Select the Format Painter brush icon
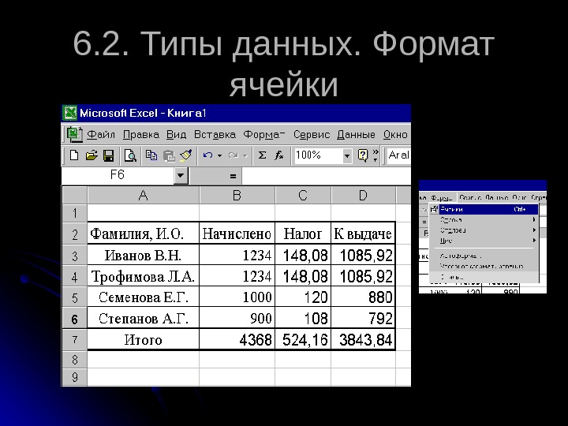This screenshot has height=426, width=568. [x=186, y=155]
